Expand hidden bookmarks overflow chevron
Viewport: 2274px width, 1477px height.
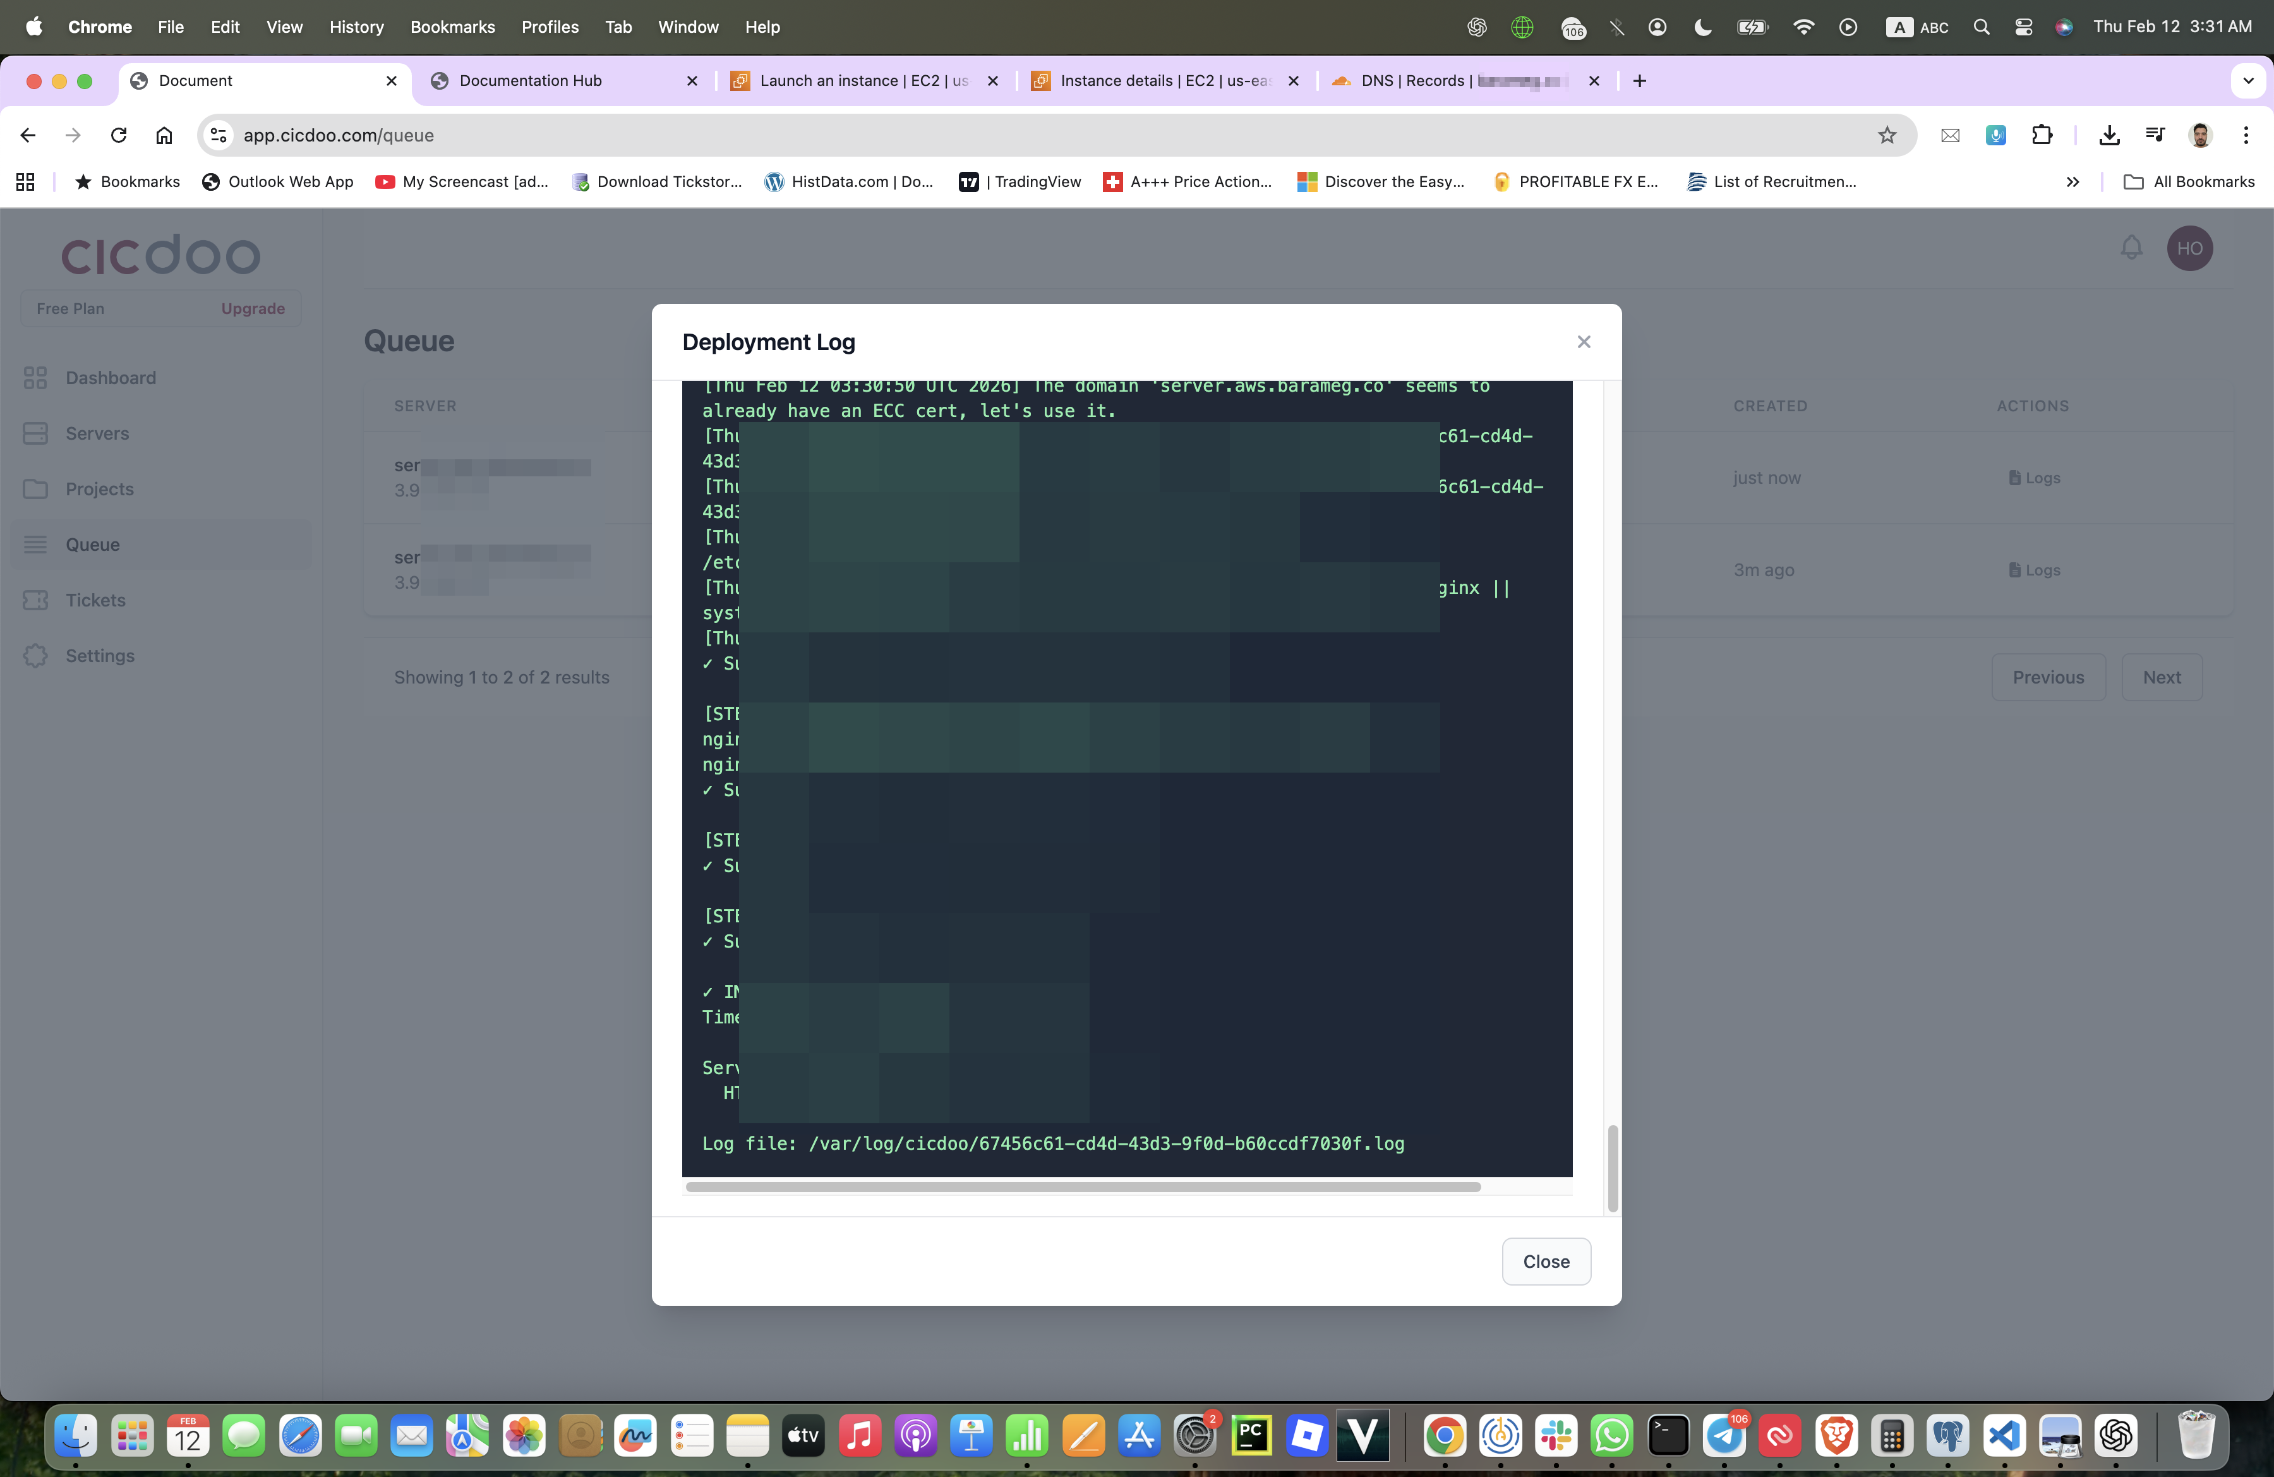pyautogui.click(x=2071, y=181)
